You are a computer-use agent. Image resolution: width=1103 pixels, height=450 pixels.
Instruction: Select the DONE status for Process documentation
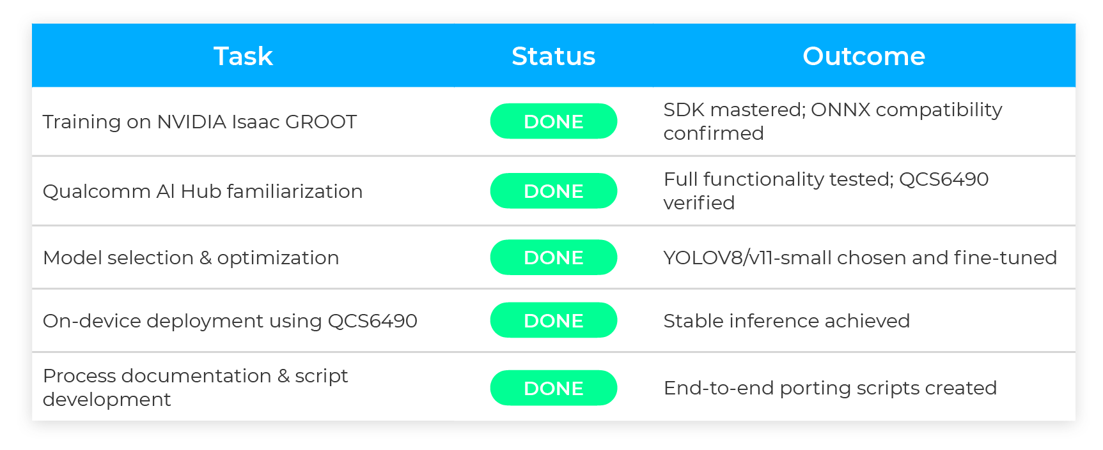pyautogui.click(x=553, y=388)
